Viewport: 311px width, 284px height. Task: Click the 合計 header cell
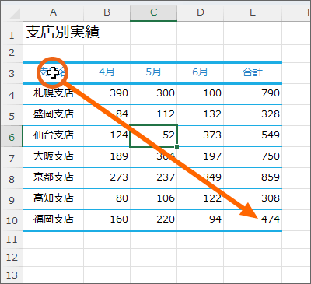pos(253,72)
